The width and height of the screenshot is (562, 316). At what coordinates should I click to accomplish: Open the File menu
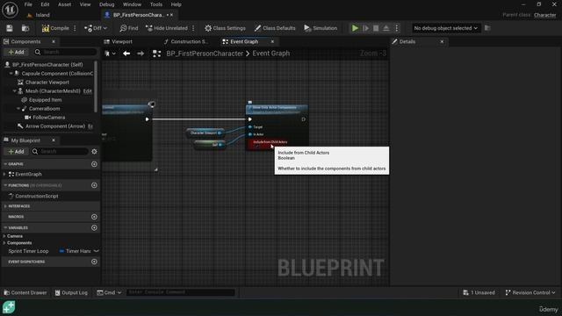[x=28, y=4]
